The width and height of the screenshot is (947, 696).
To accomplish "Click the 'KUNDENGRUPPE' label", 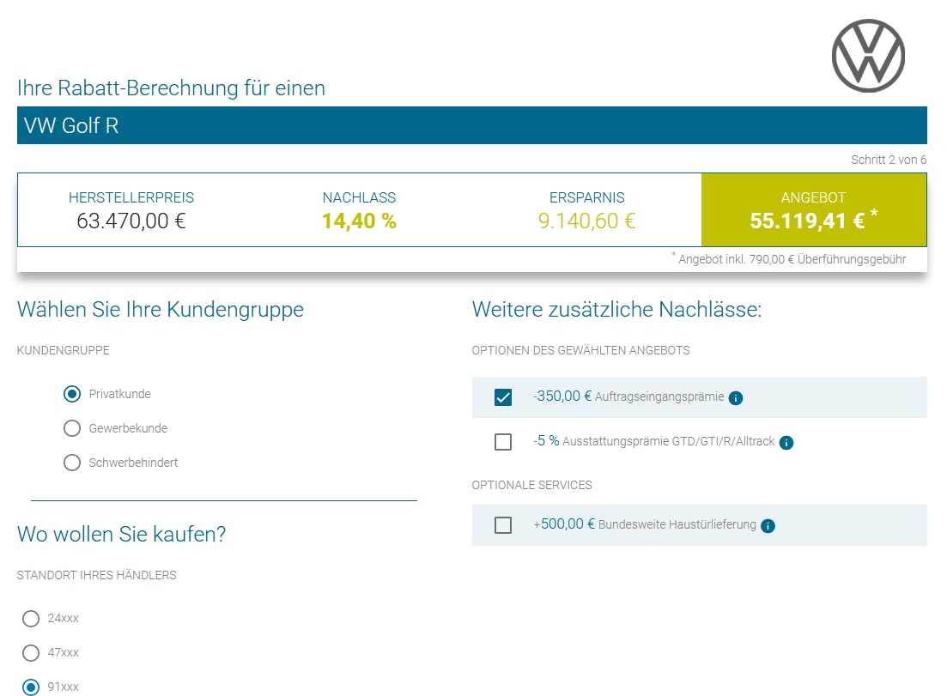I will pos(64,351).
